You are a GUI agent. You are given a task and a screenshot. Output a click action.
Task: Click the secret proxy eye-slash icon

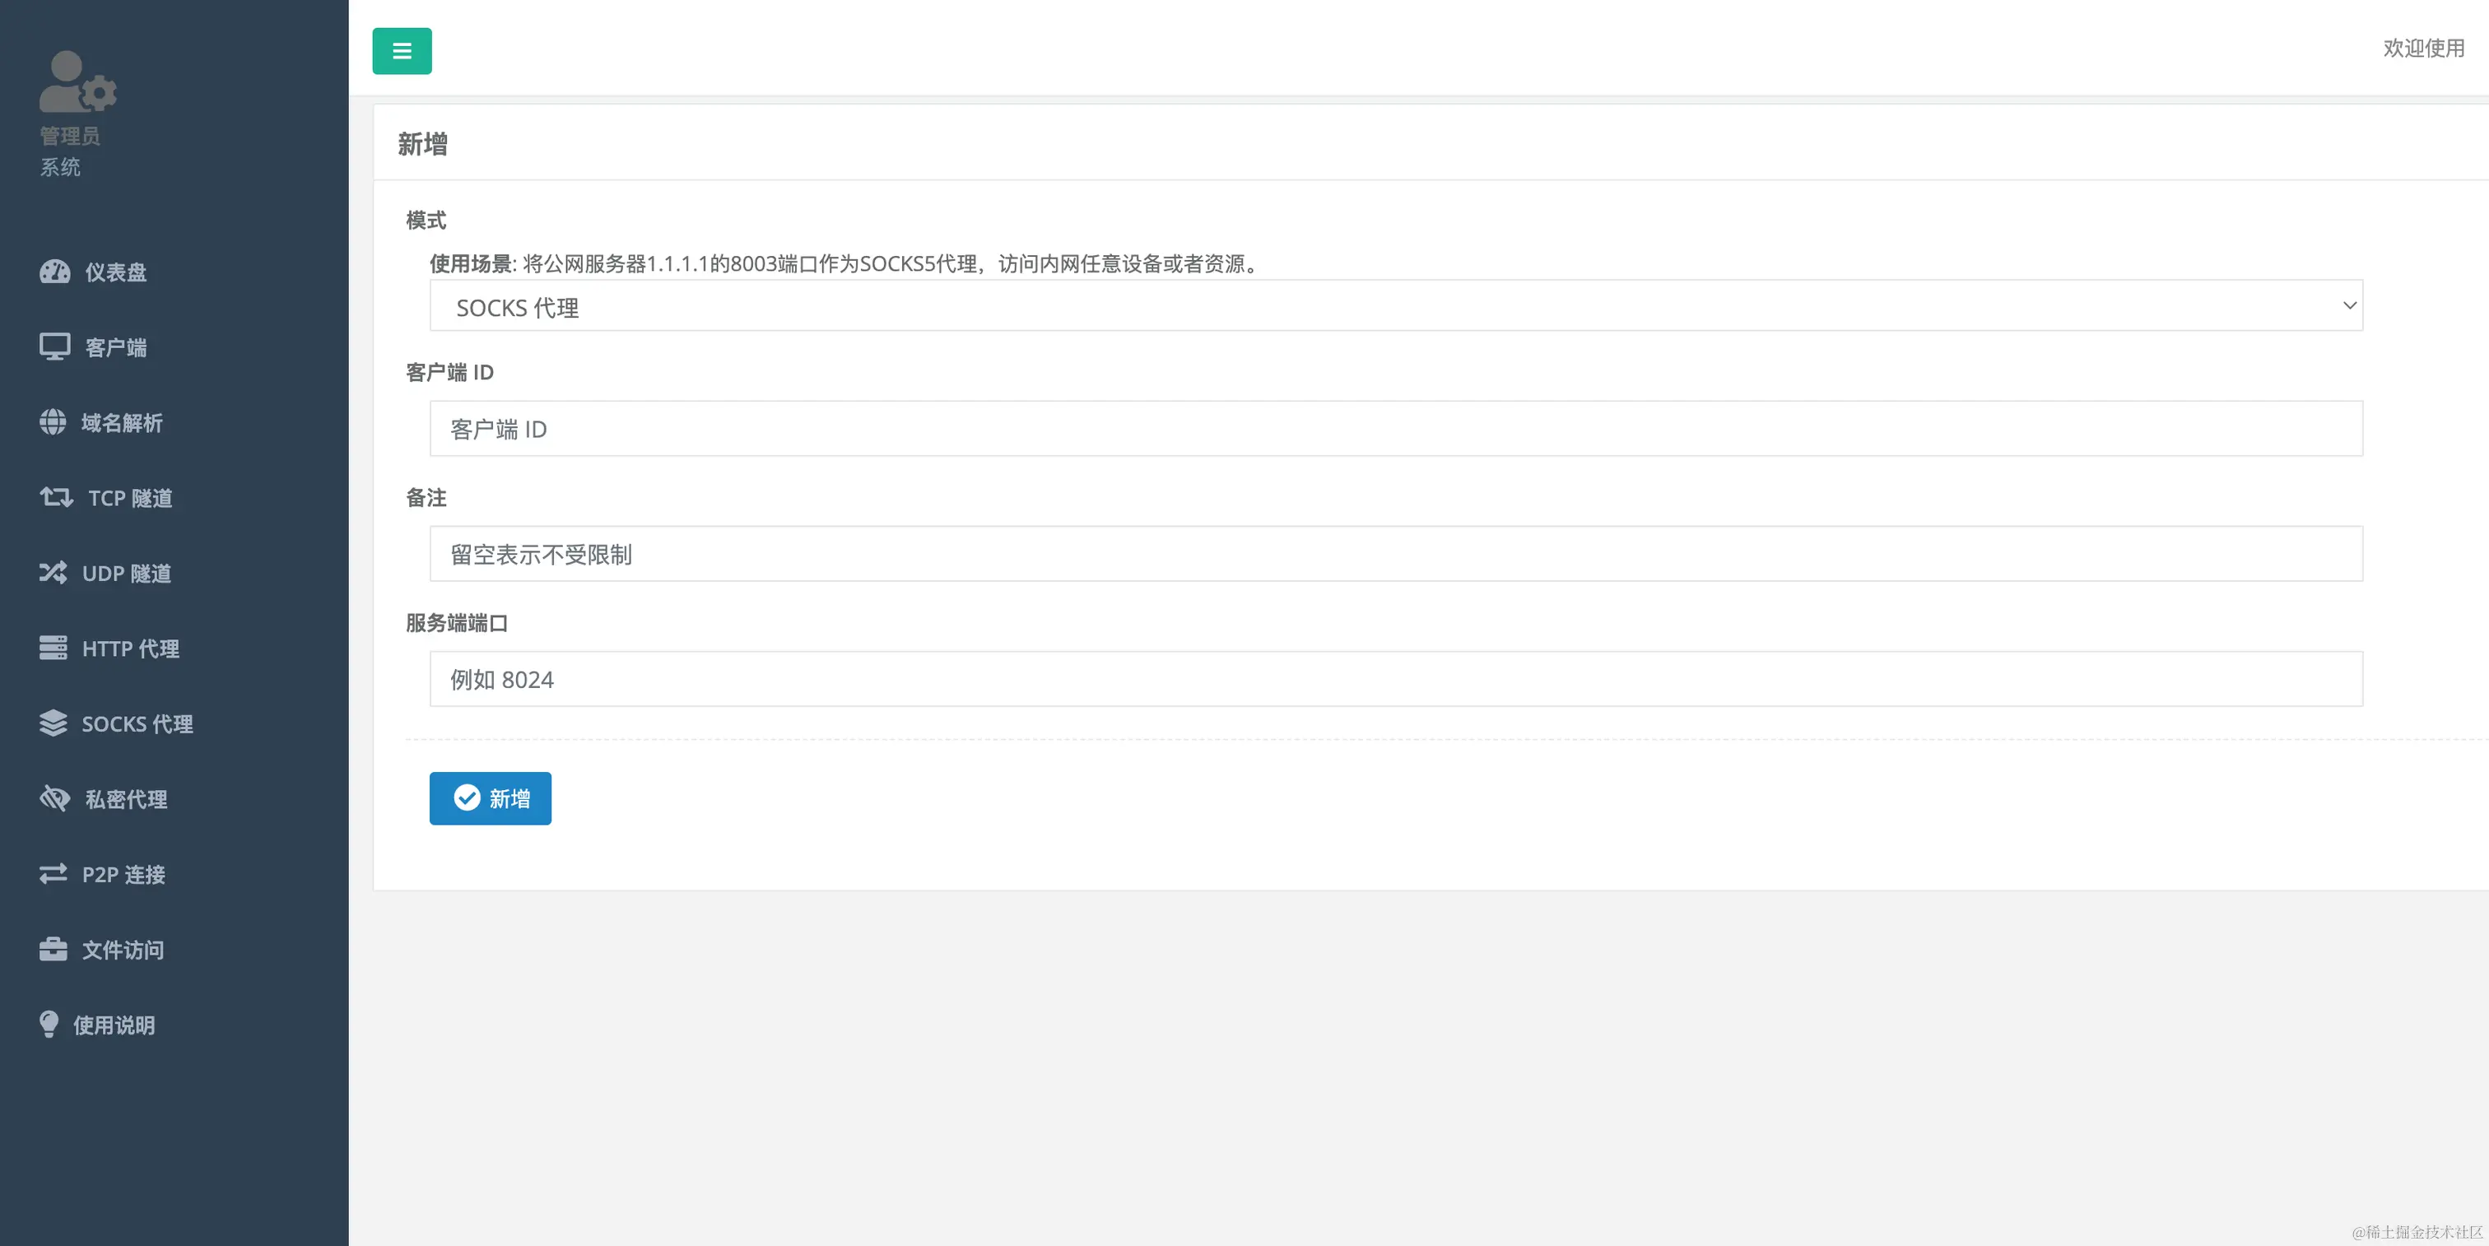click(54, 799)
